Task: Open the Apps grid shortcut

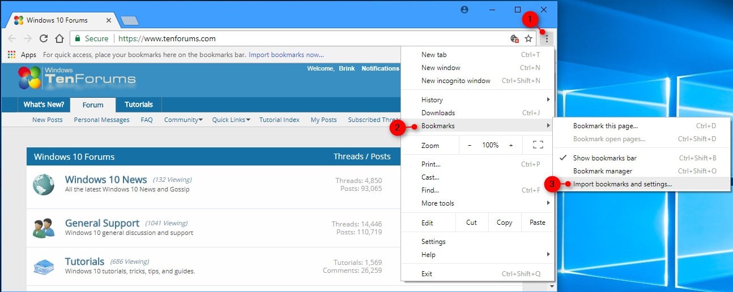Action: pos(22,55)
